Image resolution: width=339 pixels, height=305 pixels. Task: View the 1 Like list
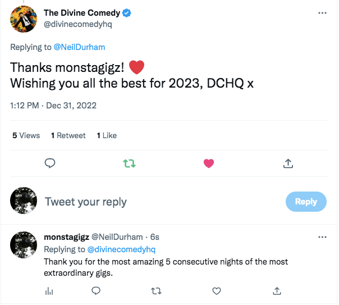[107, 135]
